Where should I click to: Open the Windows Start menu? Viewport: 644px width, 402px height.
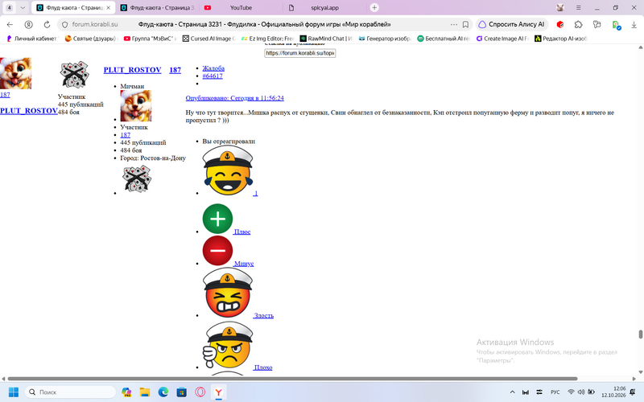coord(14,392)
